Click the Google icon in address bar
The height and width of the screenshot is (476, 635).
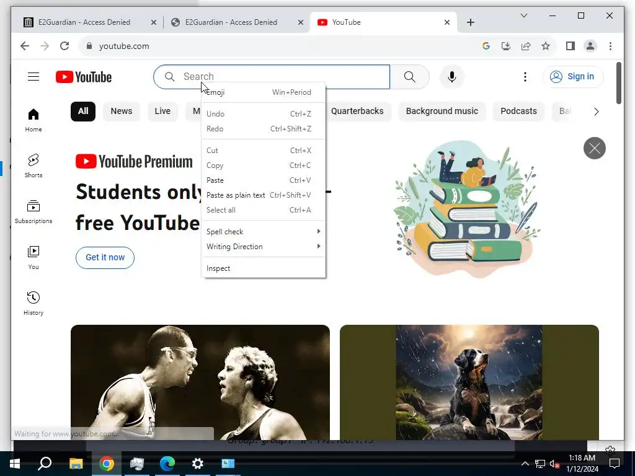click(486, 46)
